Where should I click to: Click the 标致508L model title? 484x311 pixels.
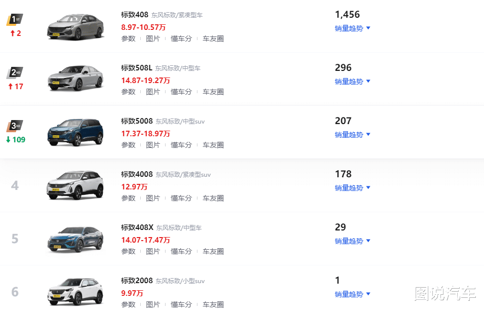136,68
